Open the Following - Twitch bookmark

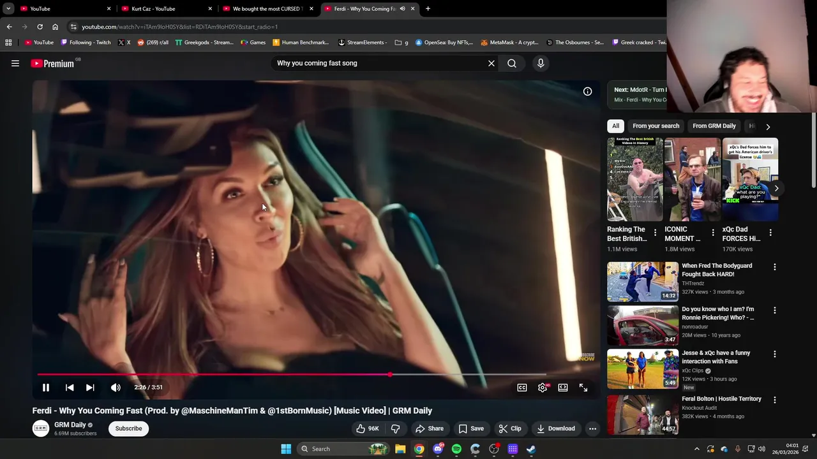[86, 43]
